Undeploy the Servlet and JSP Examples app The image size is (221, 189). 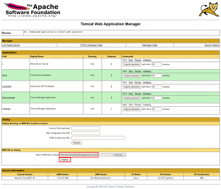[147, 82]
